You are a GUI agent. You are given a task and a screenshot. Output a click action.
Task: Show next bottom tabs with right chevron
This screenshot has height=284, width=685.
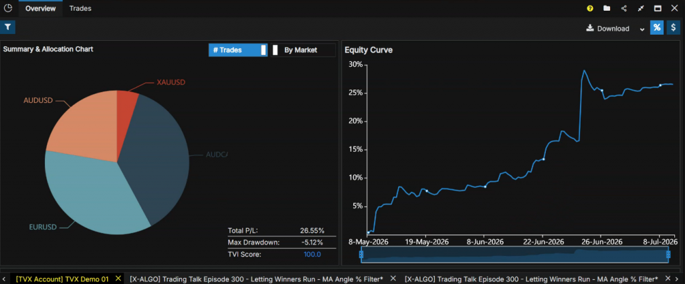pos(680,279)
